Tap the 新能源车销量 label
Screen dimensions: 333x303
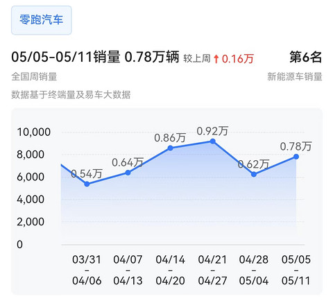295,76
